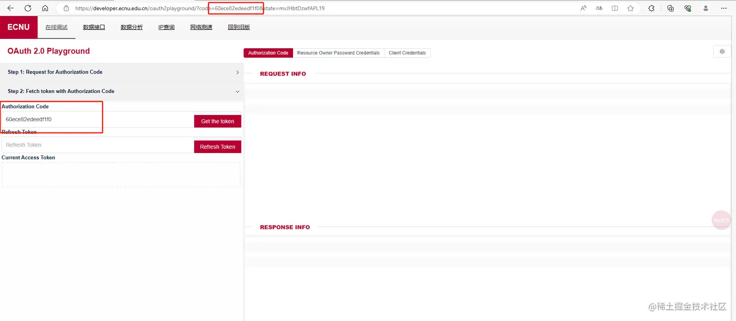Collapse Step 2 Fetch token section
This screenshot has width=736, height=321.
[121, 91]
